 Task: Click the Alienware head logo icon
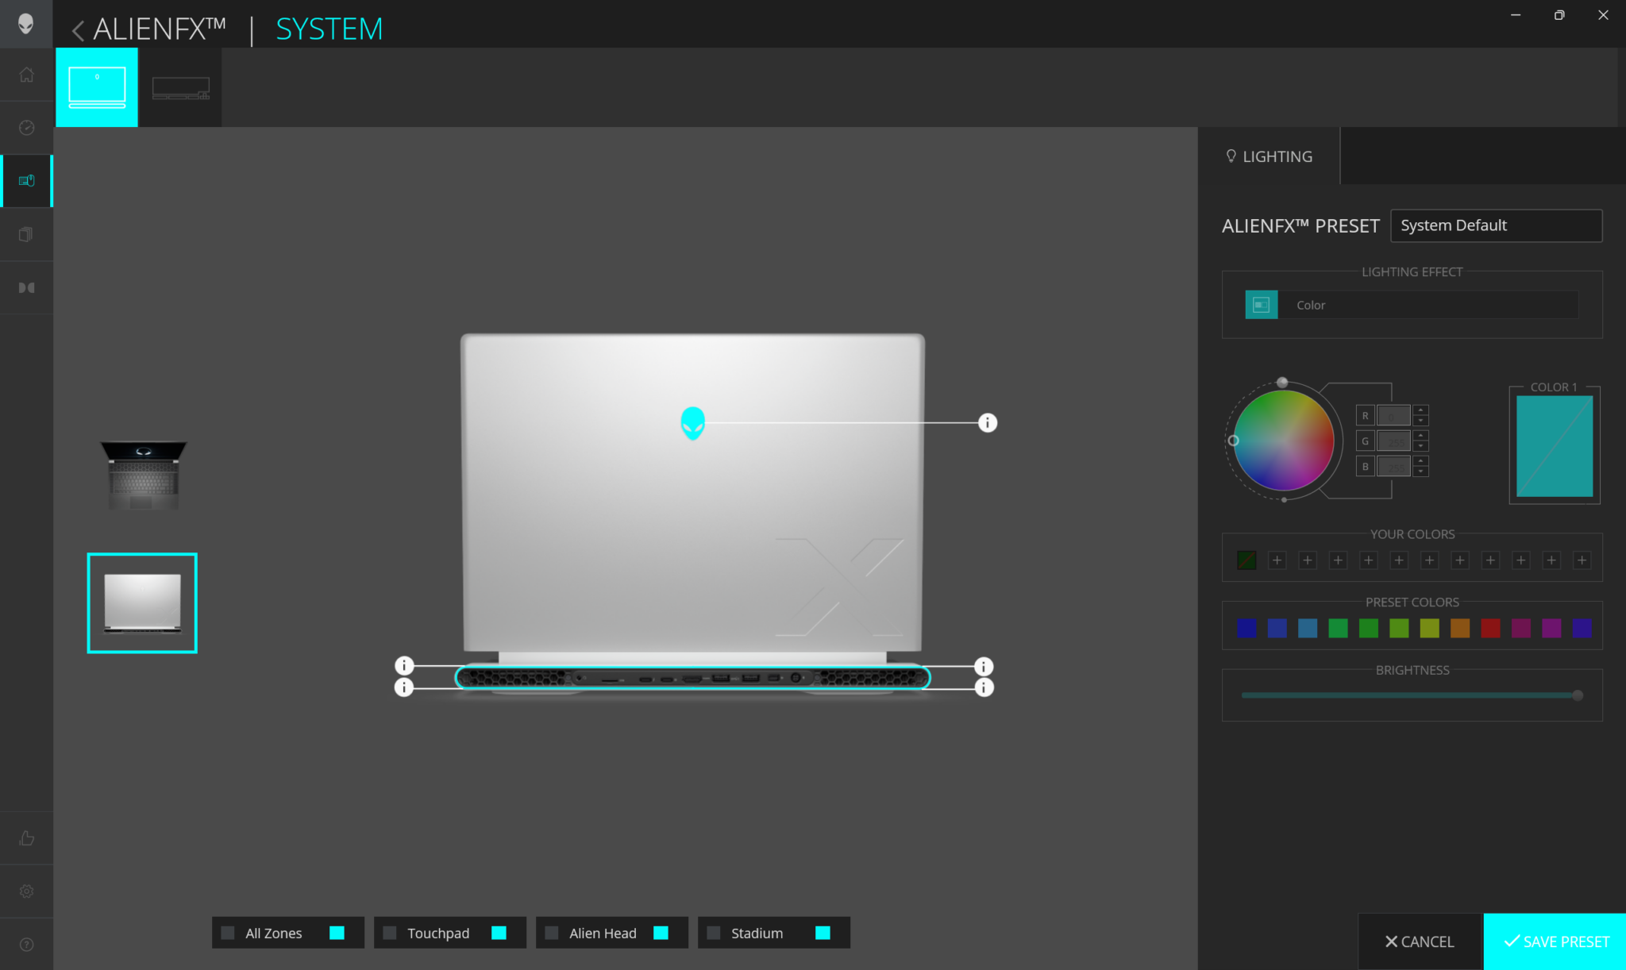26,24
